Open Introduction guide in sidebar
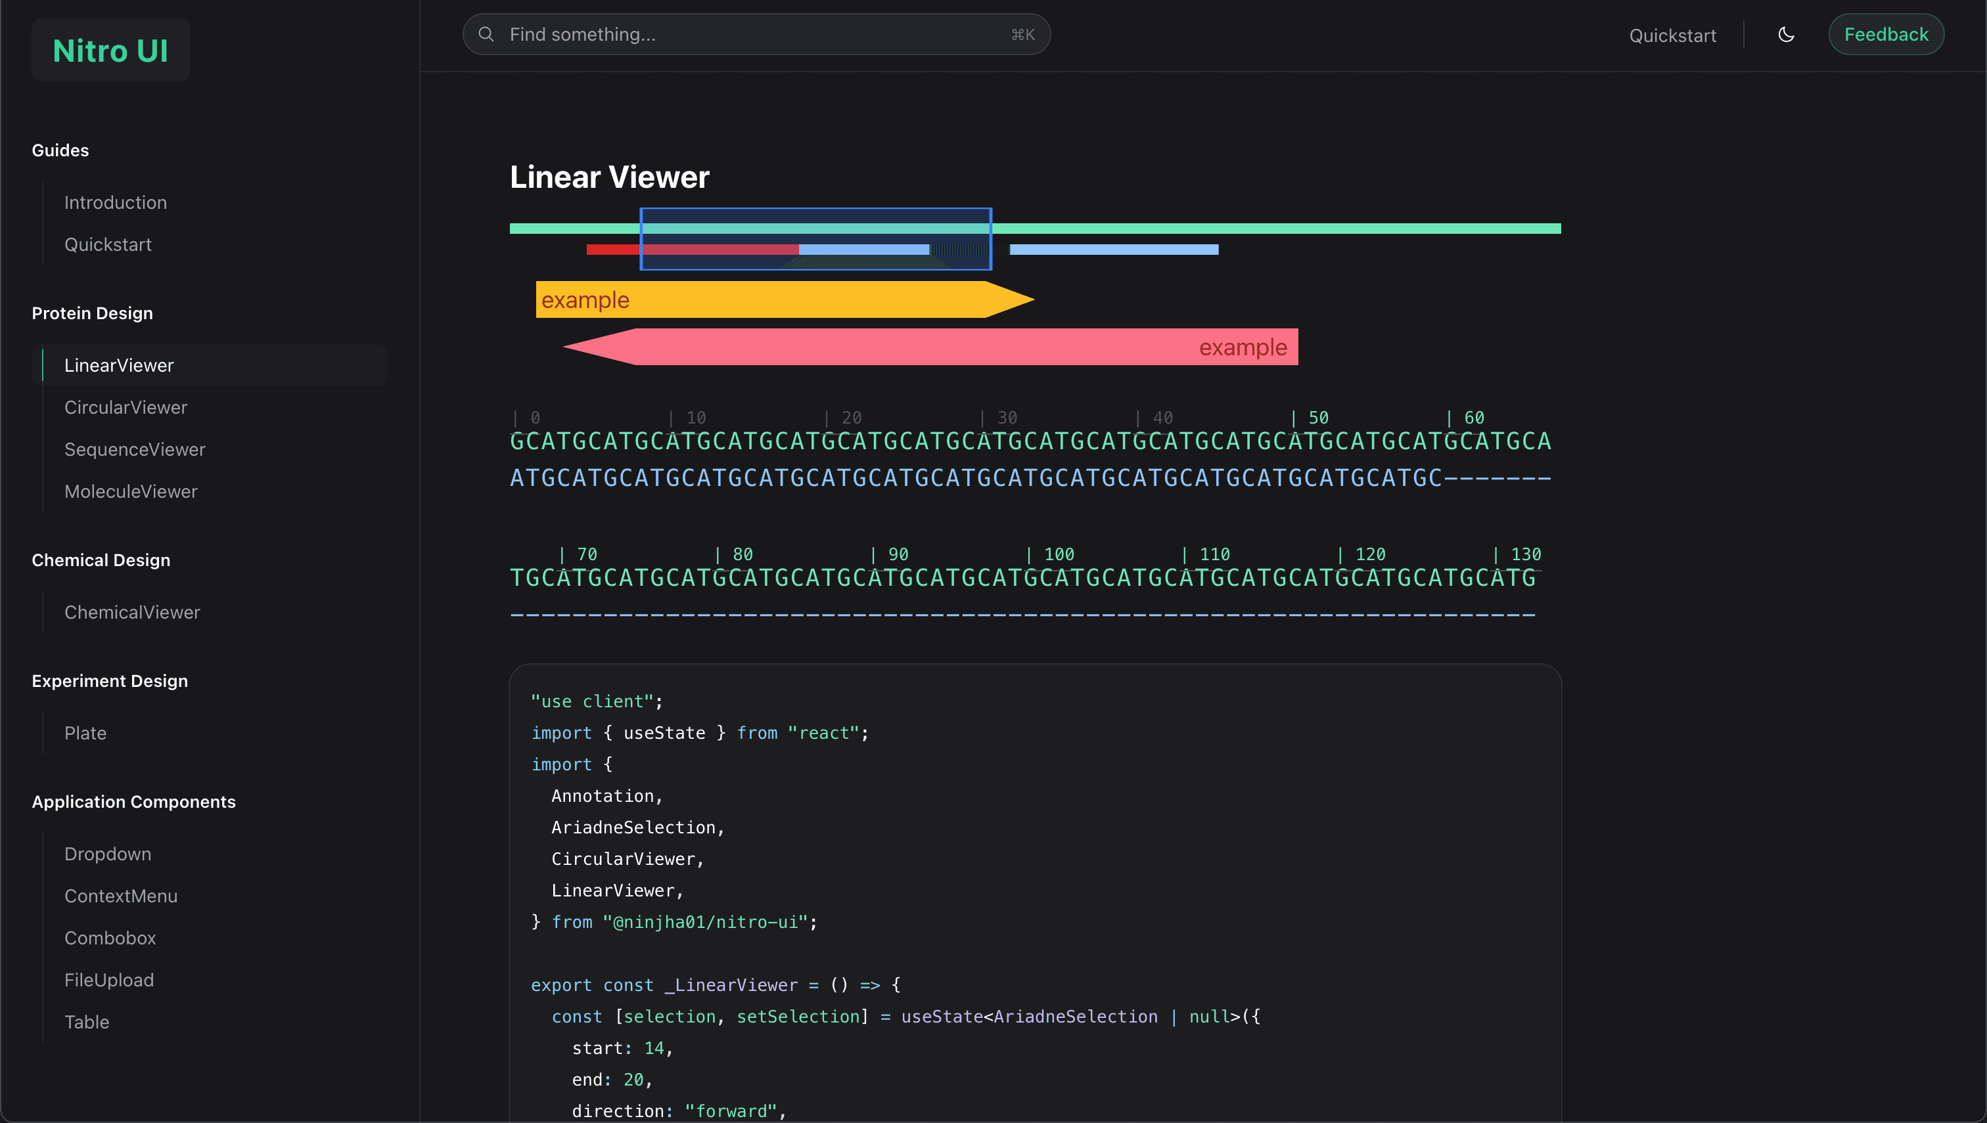 tap(116, 202)
